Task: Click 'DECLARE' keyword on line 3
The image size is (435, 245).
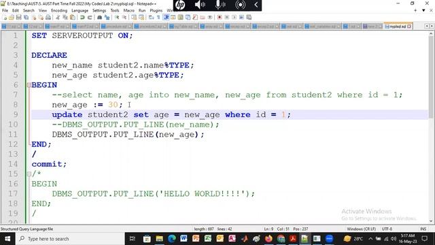Action: pyautogui.click(x=49, y=55)
